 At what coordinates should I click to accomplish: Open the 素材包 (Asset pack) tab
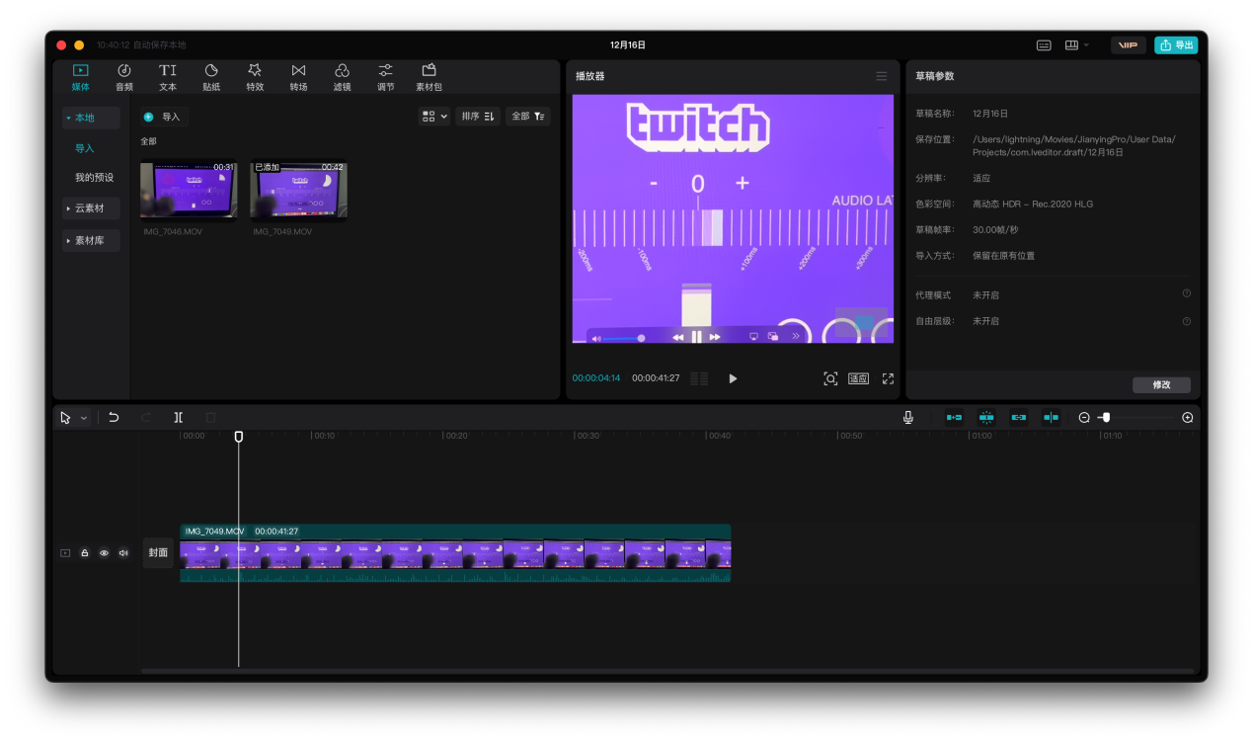(429, 77)
